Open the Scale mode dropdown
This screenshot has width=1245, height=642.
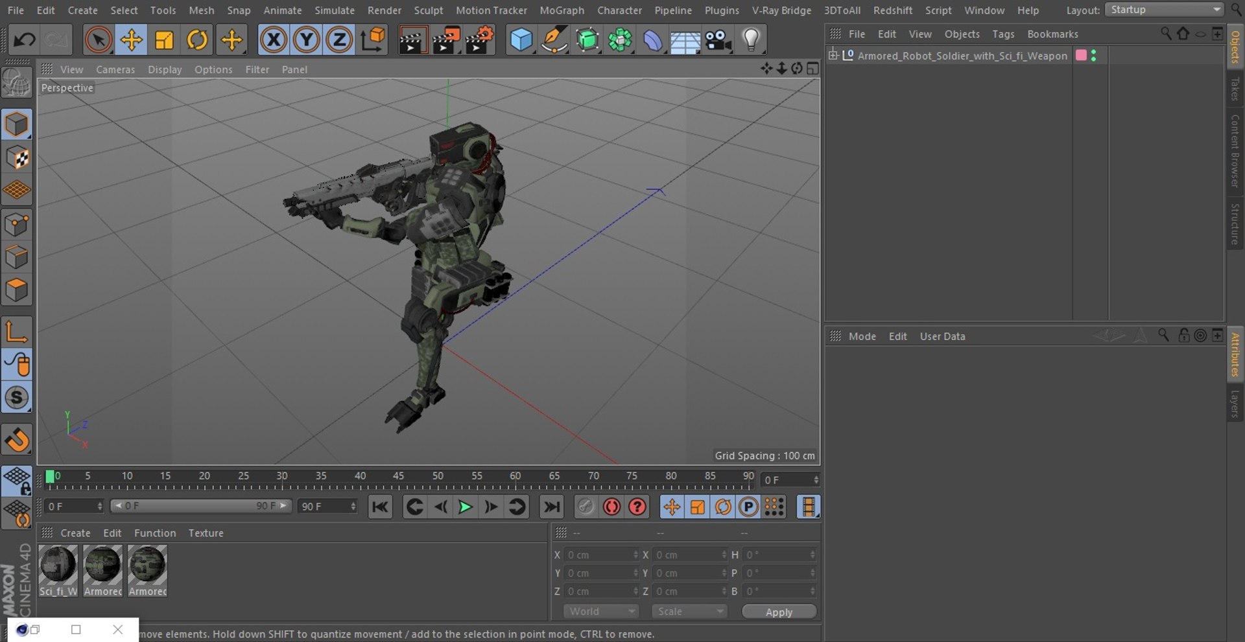tap(689, 612)
